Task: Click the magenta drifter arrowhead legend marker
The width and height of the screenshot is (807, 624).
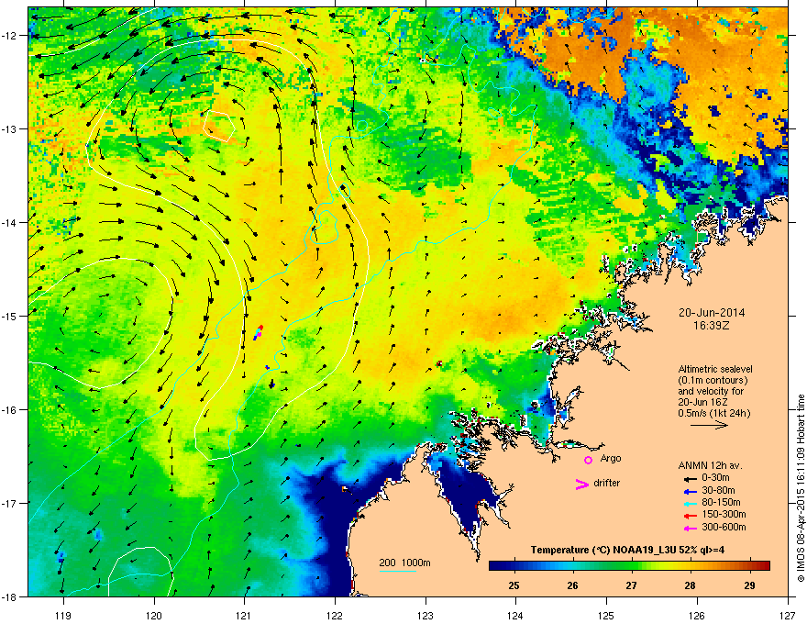Action: (581, 484)
